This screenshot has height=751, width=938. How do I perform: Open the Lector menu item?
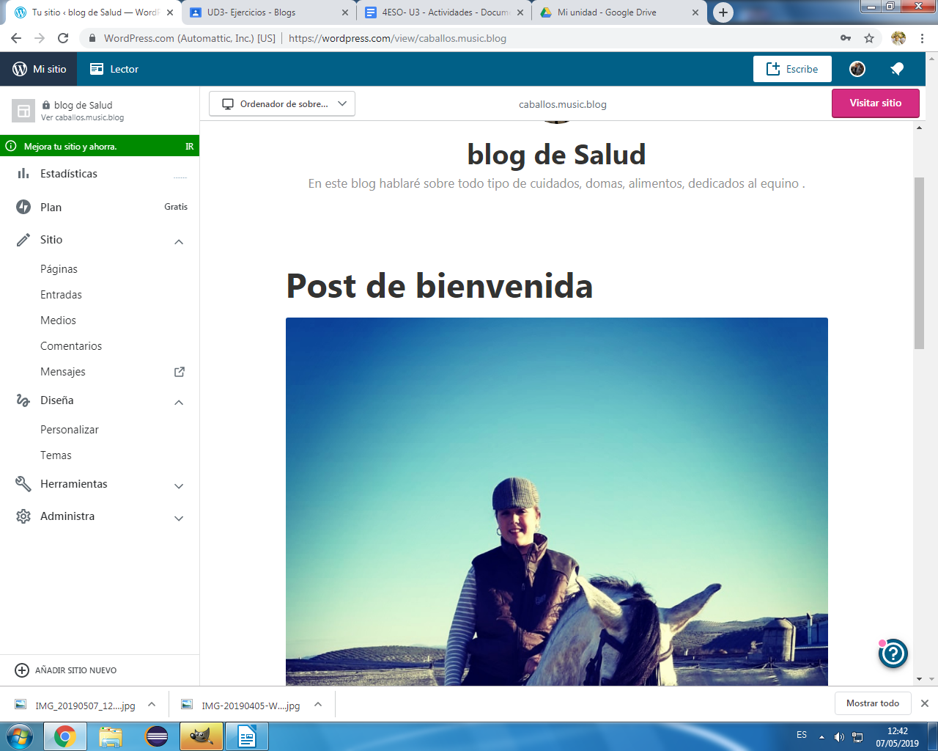pyautogui.click(x=114, y=69)
